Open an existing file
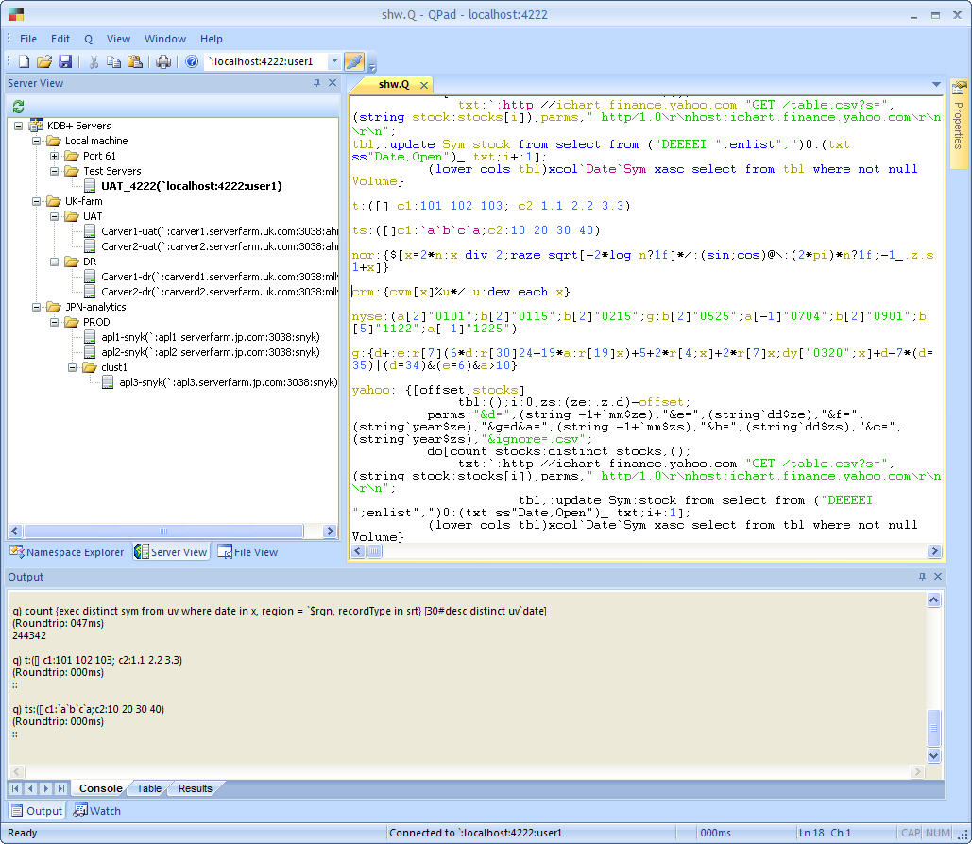Viewport: 972px width, 844px height. (x=45, y=60)
